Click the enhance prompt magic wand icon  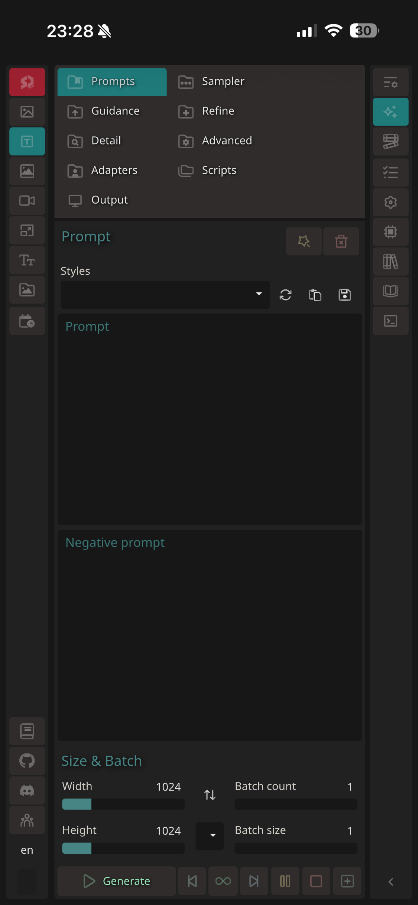click(304, 241)
